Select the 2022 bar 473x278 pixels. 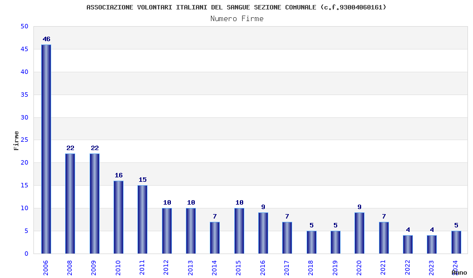(x=408, y=245)
